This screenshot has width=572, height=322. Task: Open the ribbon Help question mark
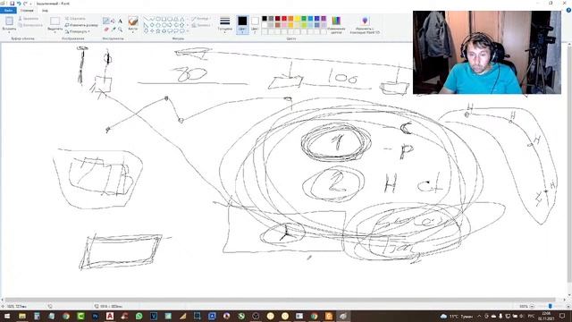click(x=568, y=10)
